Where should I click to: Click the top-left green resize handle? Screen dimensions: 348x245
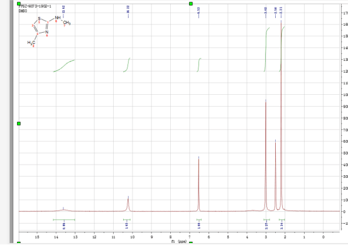(x=19, y=4)
